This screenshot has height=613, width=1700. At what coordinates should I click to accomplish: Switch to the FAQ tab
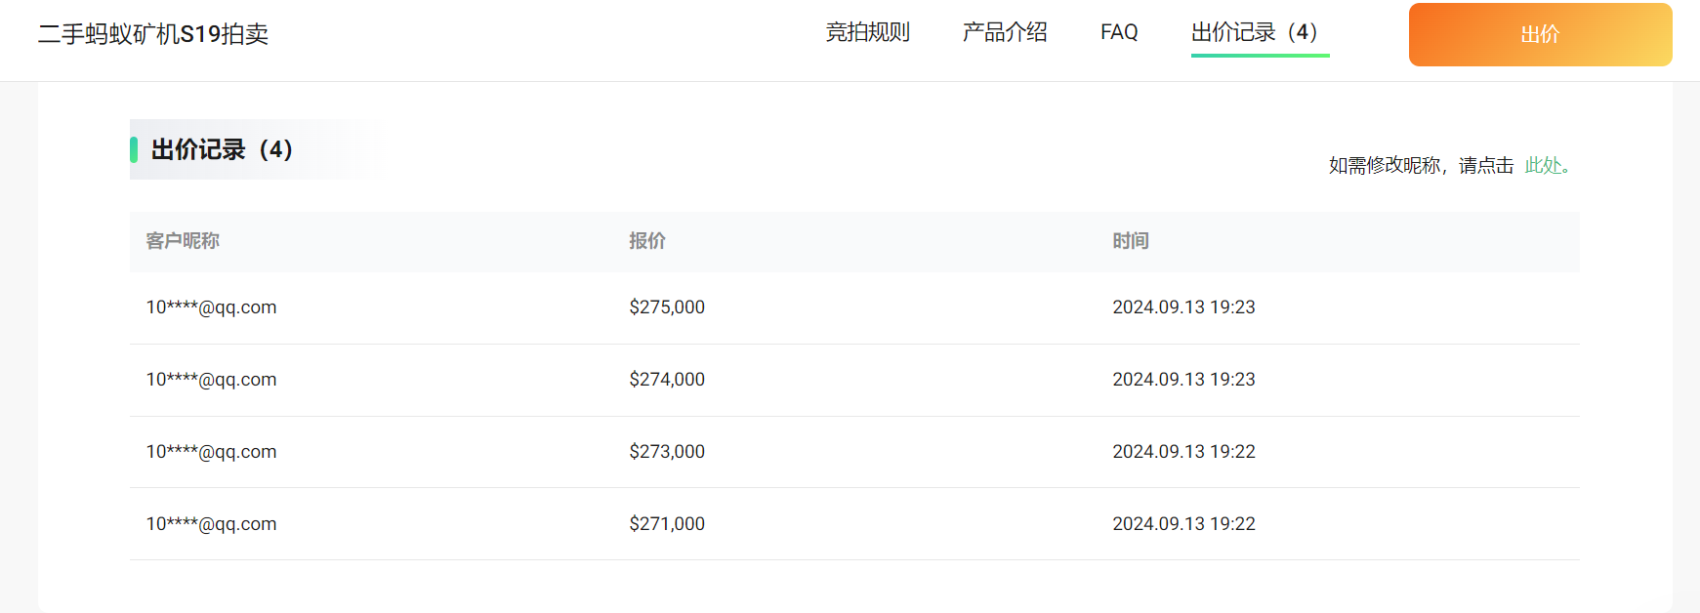(x=1119, y=32)
